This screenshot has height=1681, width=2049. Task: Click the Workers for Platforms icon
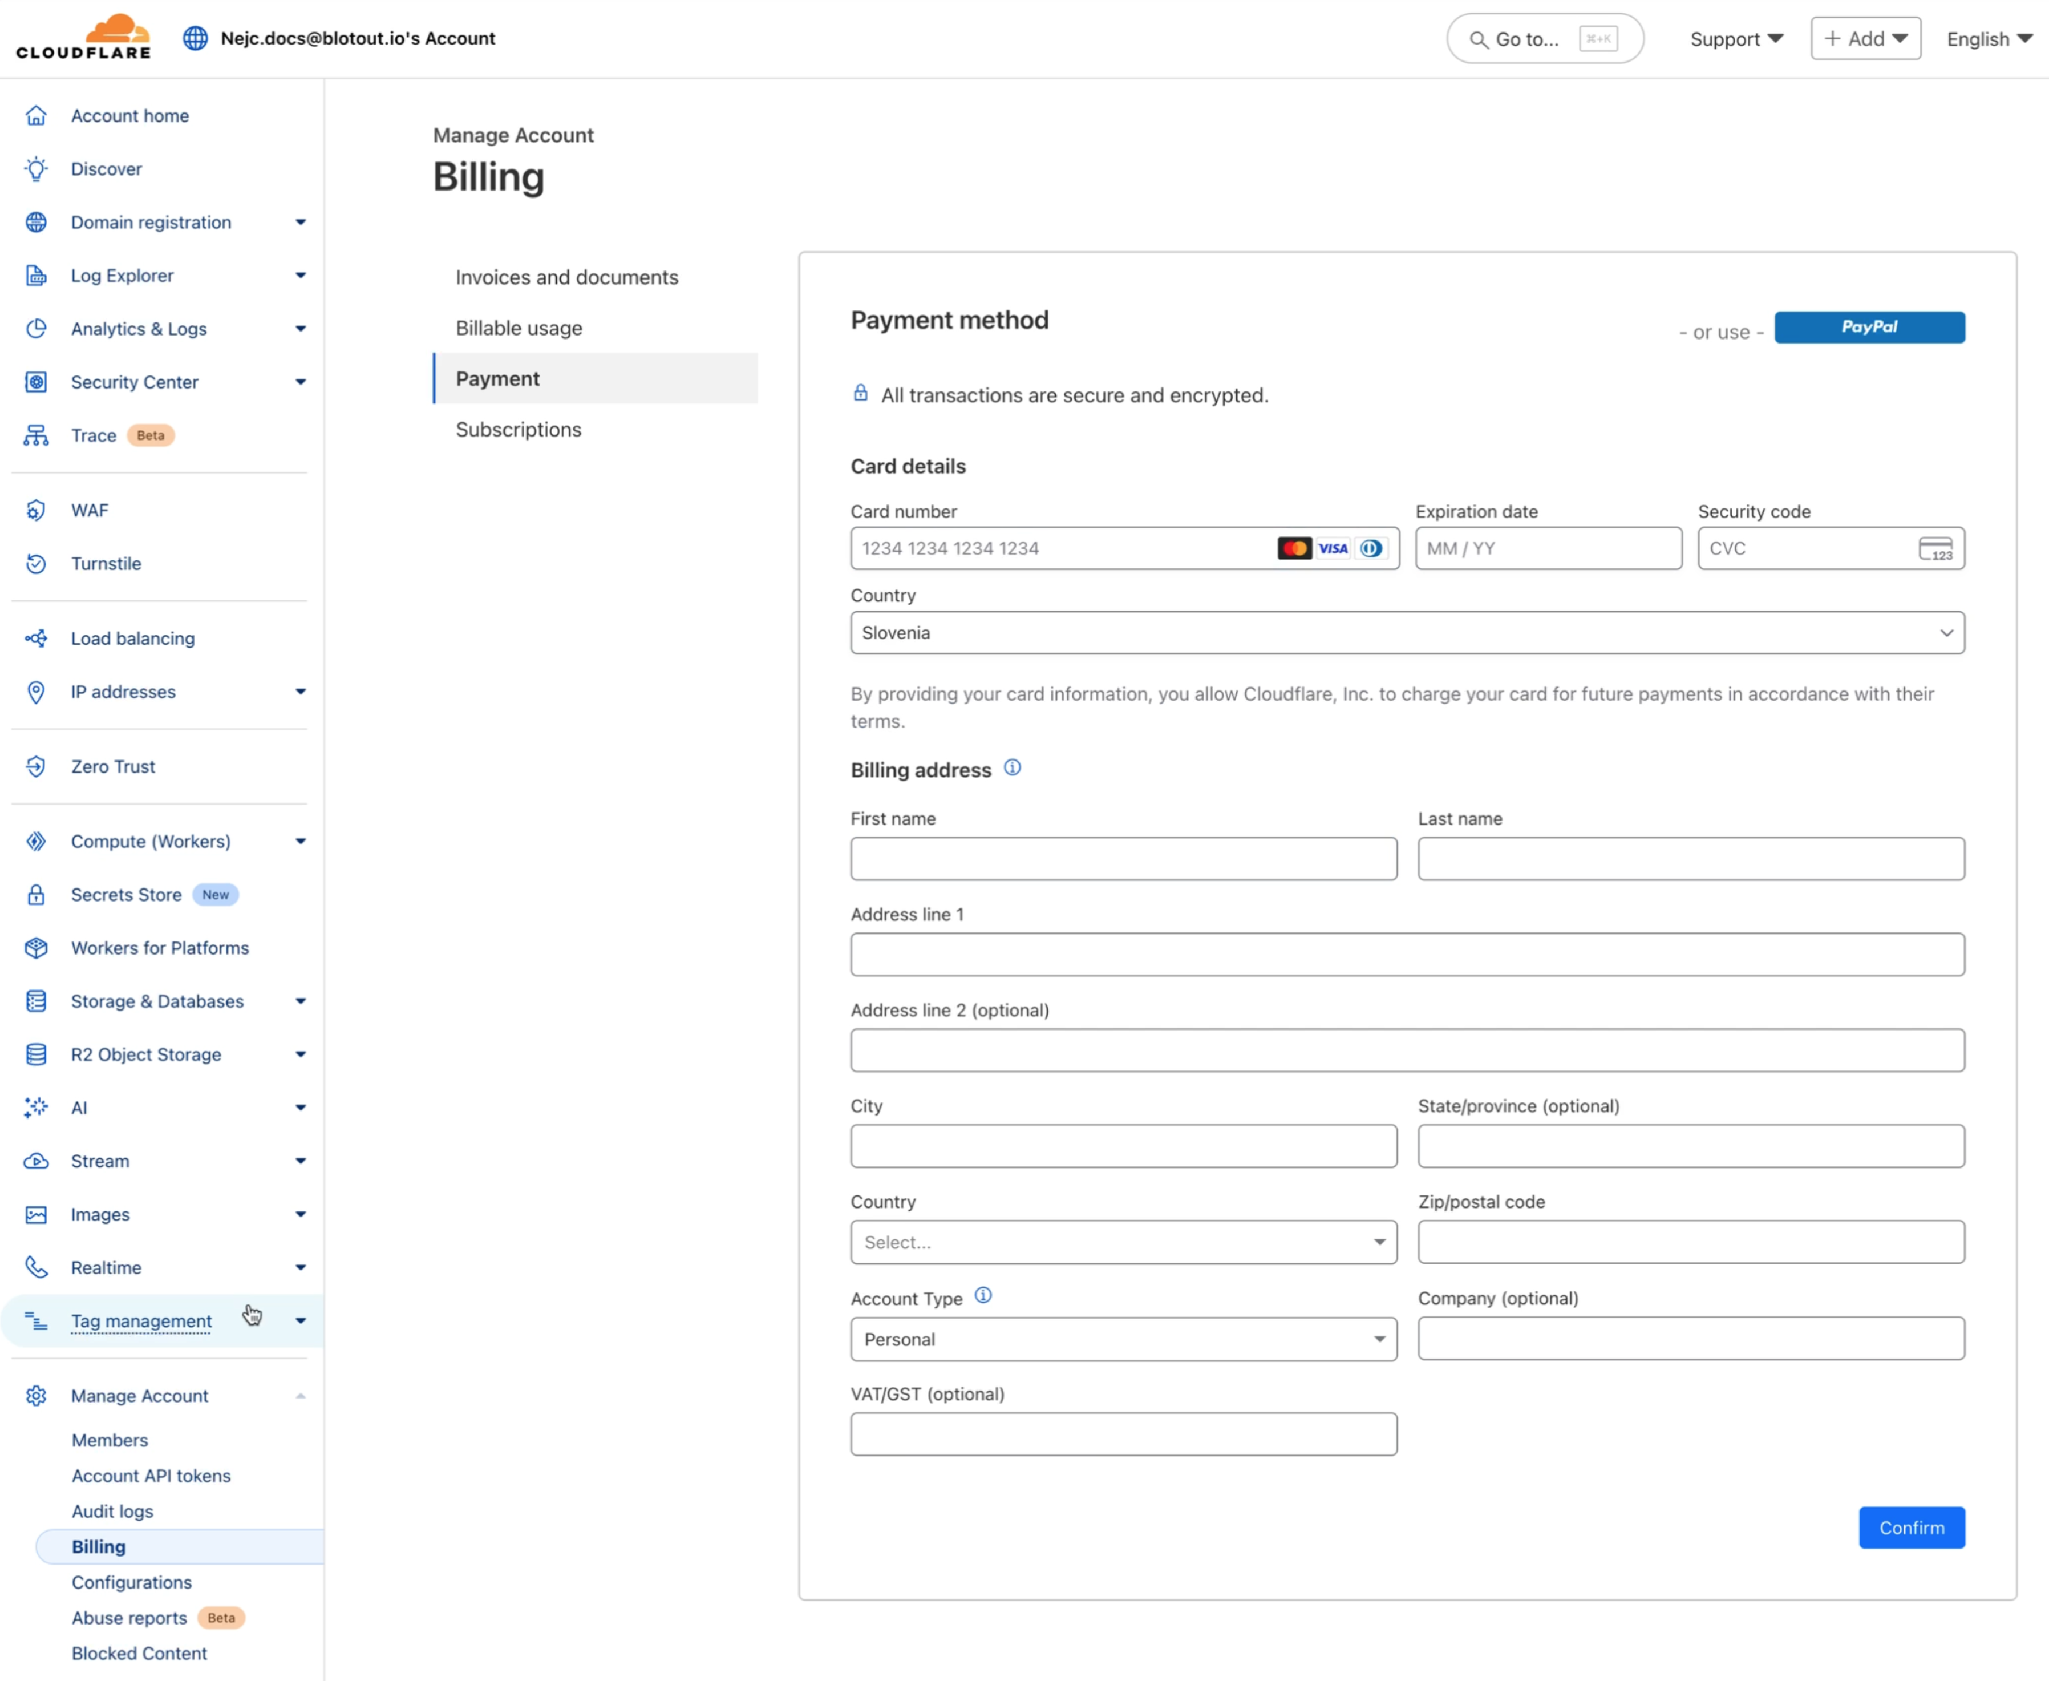click(x=36, y=948)
